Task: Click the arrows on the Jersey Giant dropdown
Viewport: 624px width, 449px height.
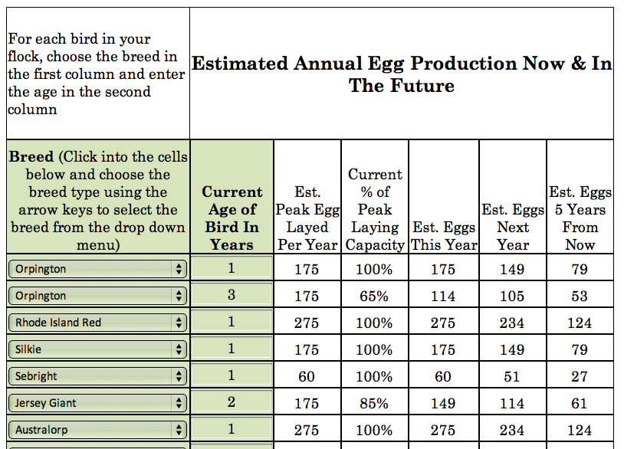Action: pos(178,401)
